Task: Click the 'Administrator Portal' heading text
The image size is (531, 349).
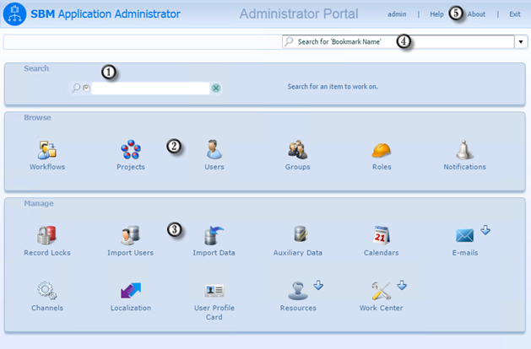Action: tap(299, 13)
